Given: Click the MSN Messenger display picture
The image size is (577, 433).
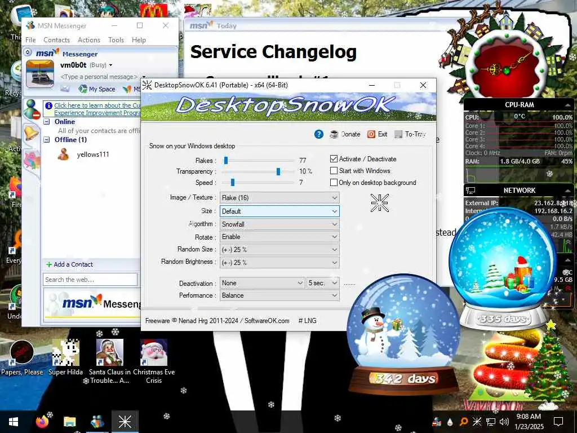Looking at the screenshot, I should (x=40, y=74).
